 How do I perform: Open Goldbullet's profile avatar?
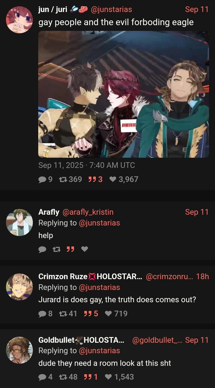(19, 350)
